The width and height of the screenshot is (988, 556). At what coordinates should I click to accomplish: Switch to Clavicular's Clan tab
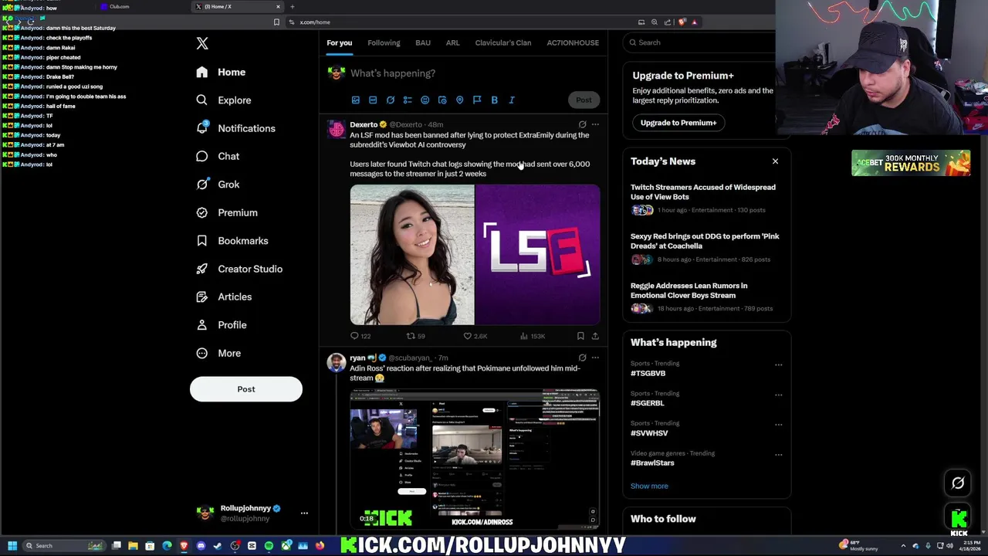tap(503, 42)
